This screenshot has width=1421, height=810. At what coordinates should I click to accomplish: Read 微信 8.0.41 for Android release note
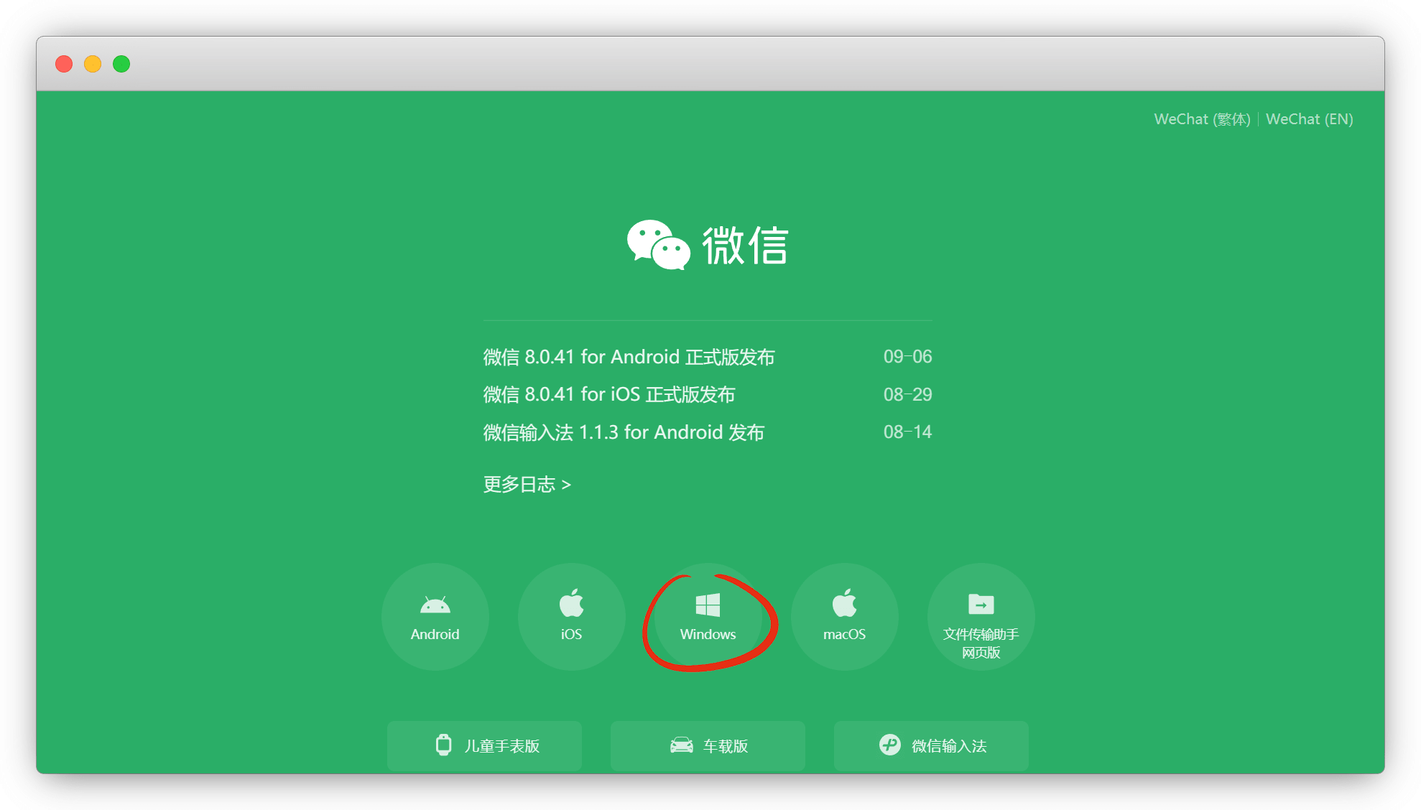tap(629, 357)
